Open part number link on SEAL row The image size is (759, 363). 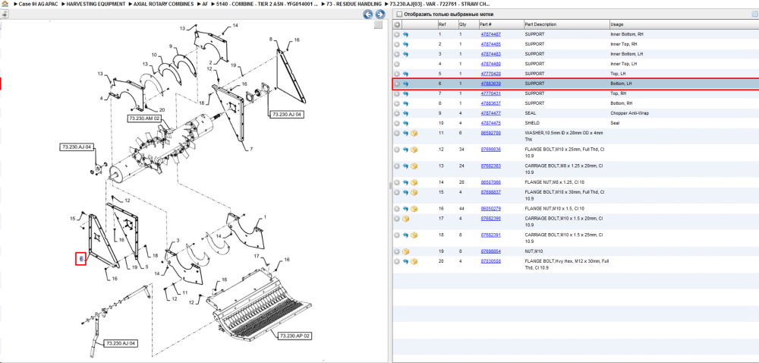(x=490, y=113)
